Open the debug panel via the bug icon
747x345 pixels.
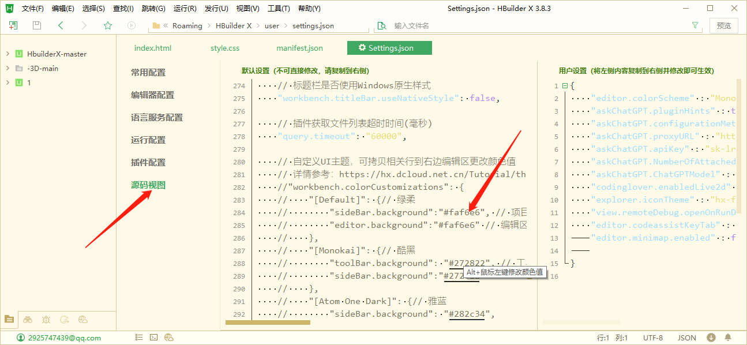click(x=46, y=319)
